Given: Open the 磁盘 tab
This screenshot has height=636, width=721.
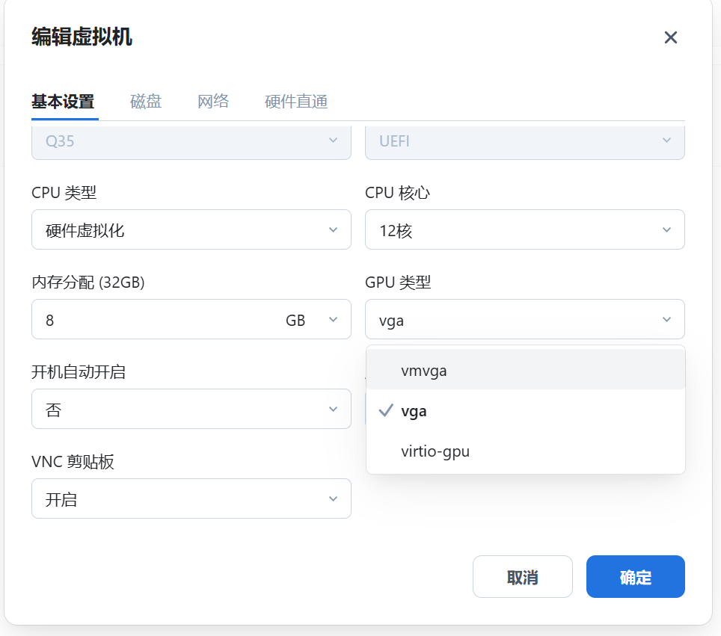Looking at the screenshot, I should click(146, 102).
